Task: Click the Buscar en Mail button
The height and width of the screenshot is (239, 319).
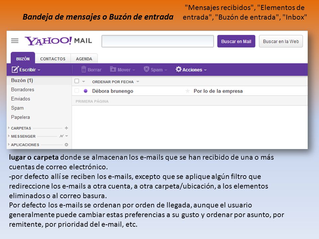Action: pyautogui.click(x=236, y=41)
